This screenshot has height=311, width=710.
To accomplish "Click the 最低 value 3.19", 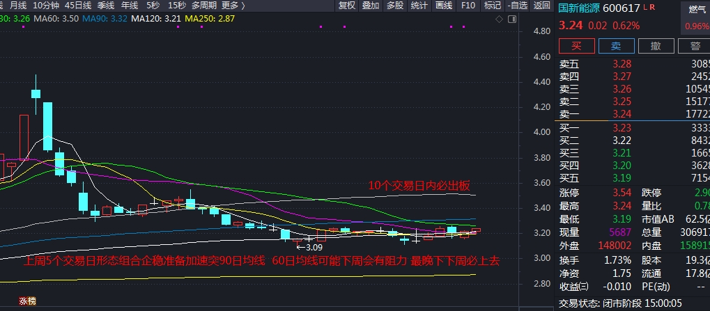I will (x=622, y=219).
